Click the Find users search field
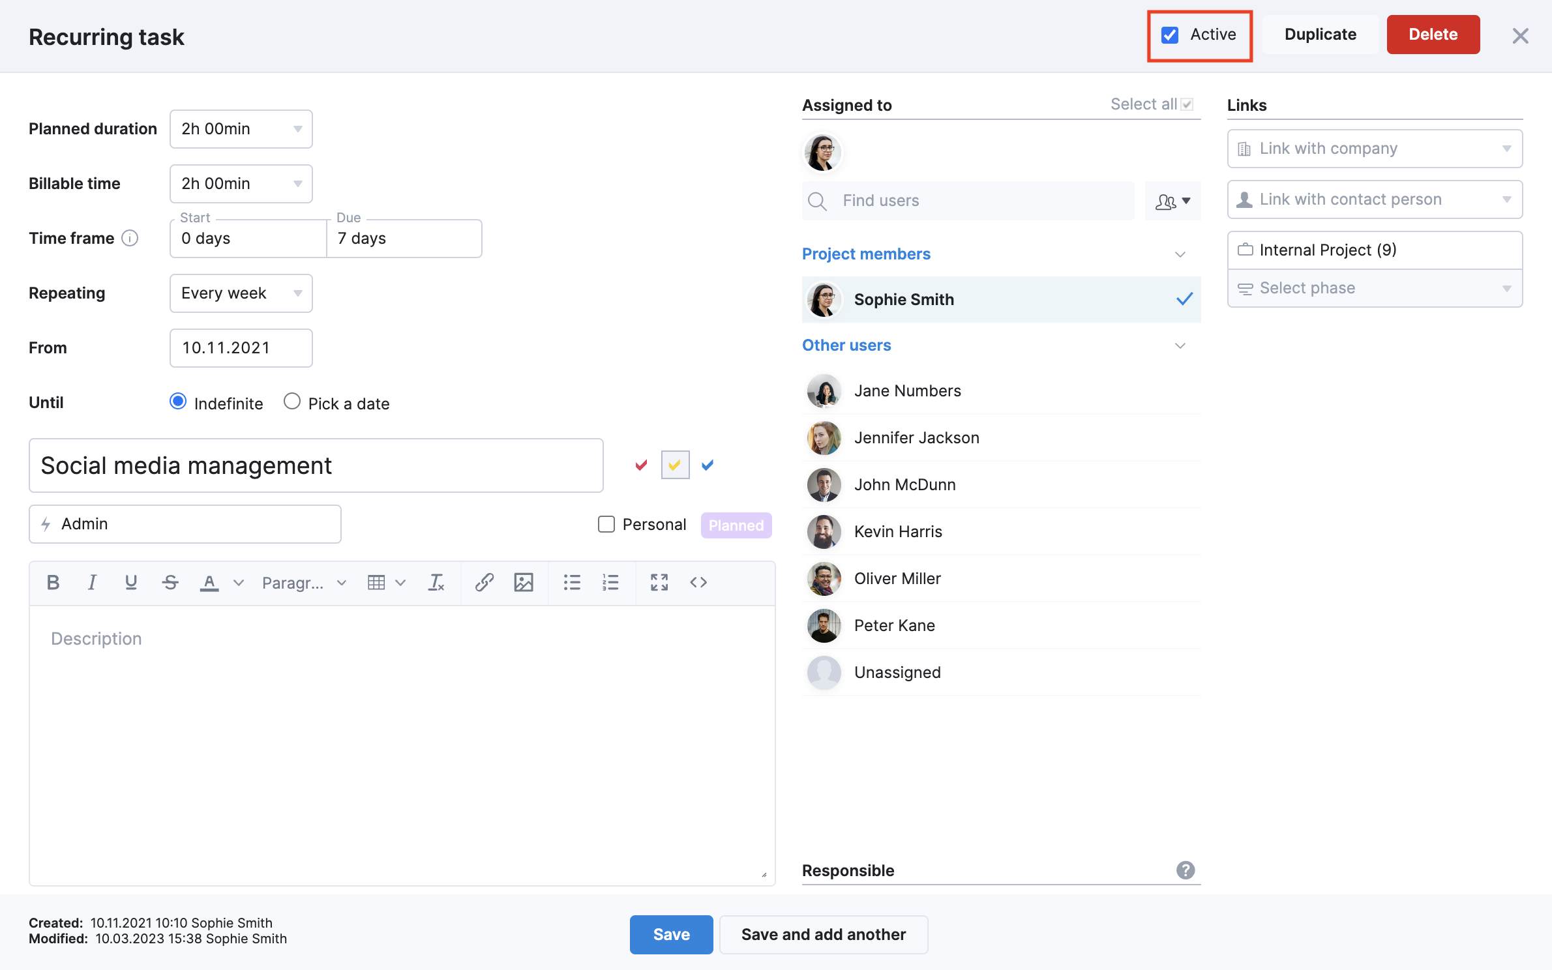 [968, 201]
